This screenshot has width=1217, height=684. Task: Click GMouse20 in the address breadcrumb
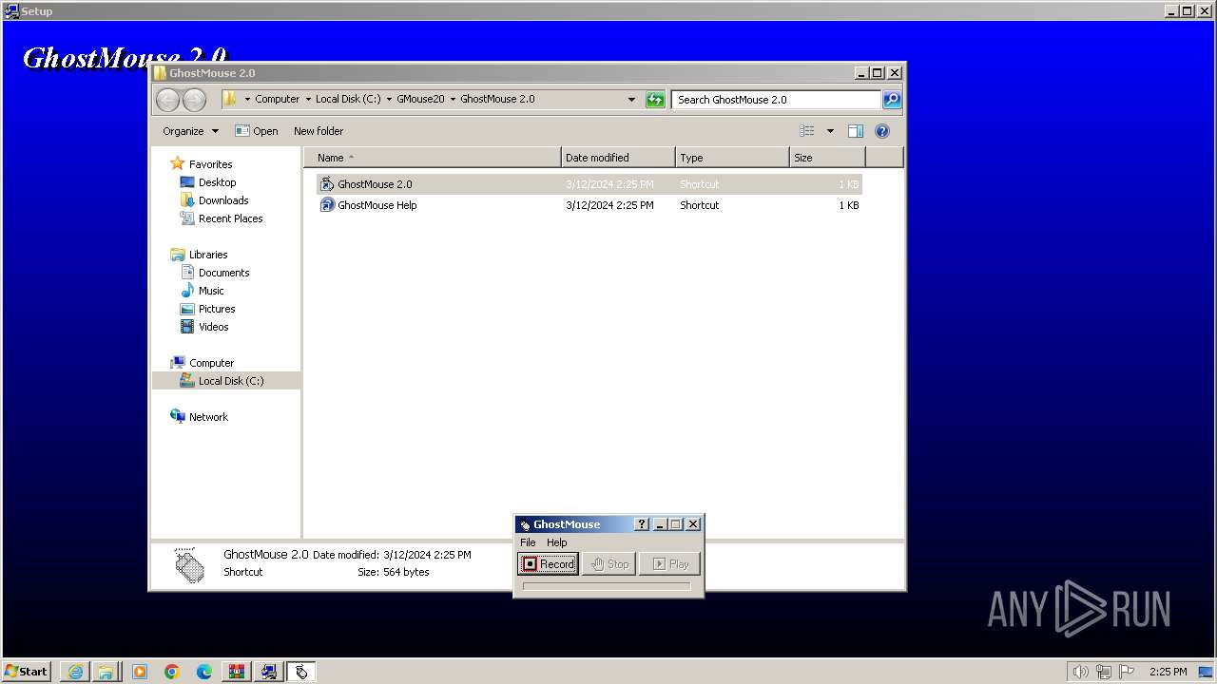click(x=420, y=99)
